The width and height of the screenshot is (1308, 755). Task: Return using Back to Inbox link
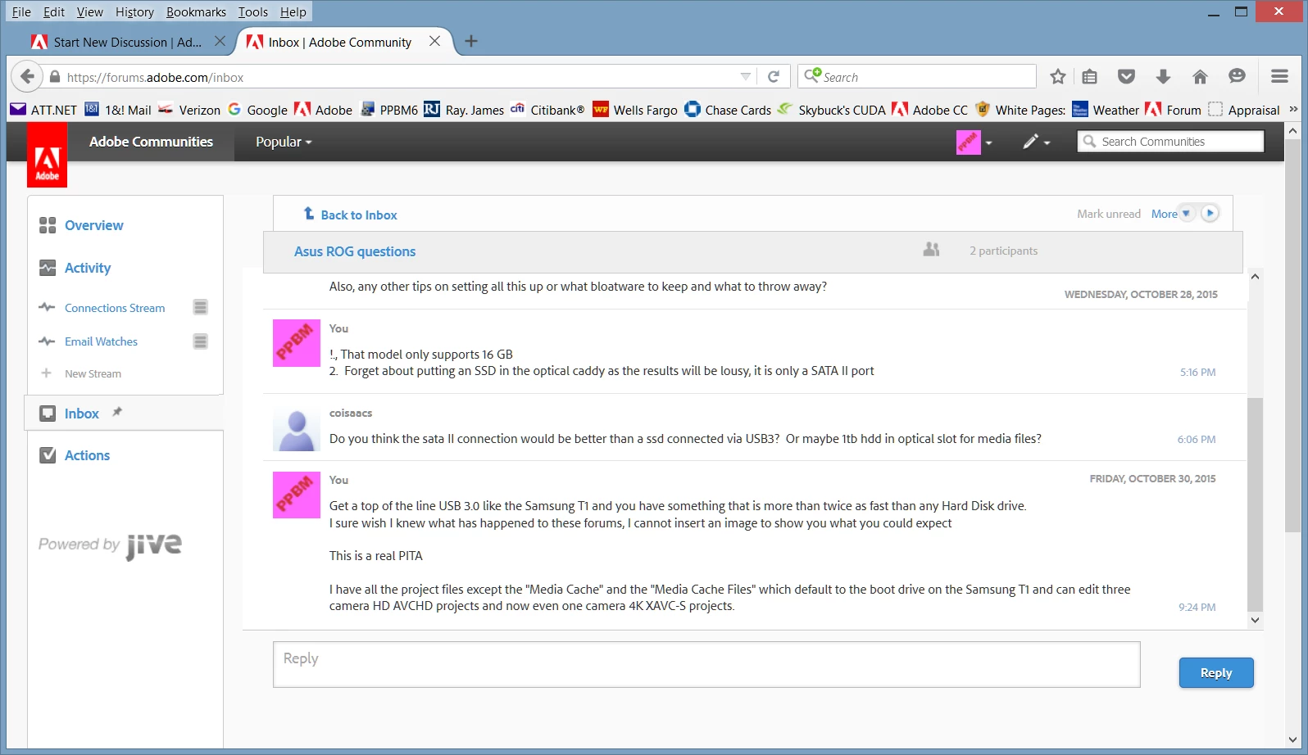[358, 215]
